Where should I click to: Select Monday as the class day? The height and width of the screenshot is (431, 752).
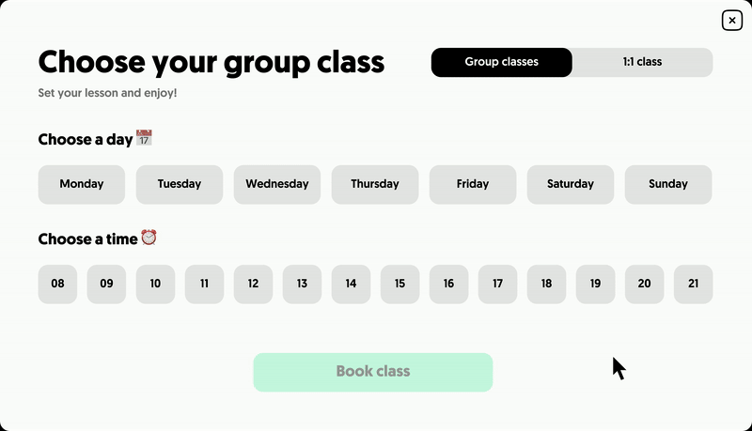(82, 184)
